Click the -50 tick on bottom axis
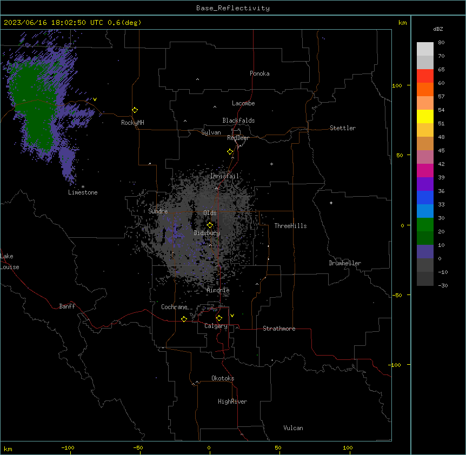The width and height of the screenshot is (466, 455). pos(138,447)
